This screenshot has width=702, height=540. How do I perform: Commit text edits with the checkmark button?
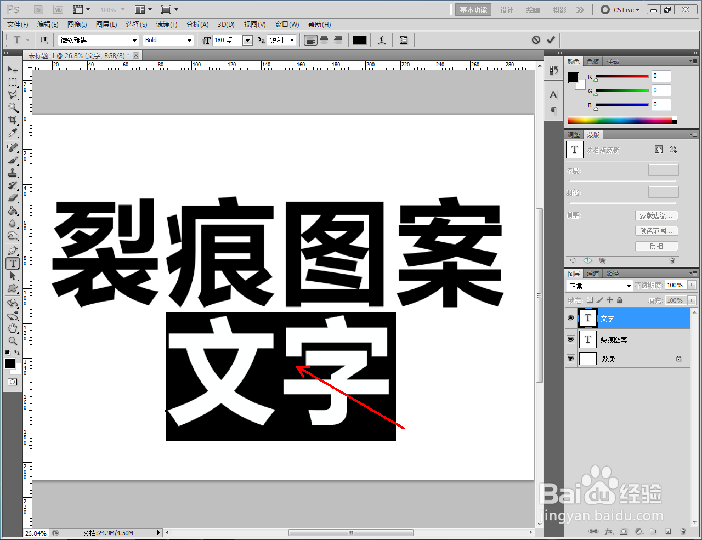[x=551, y=39]
